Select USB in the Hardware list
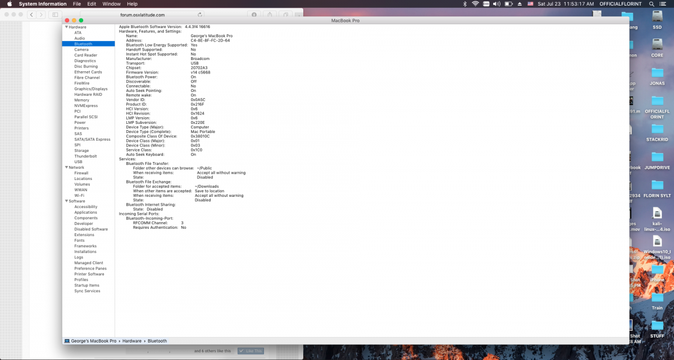This screenshot has height=360, width=674. click(x=78, y=161)
